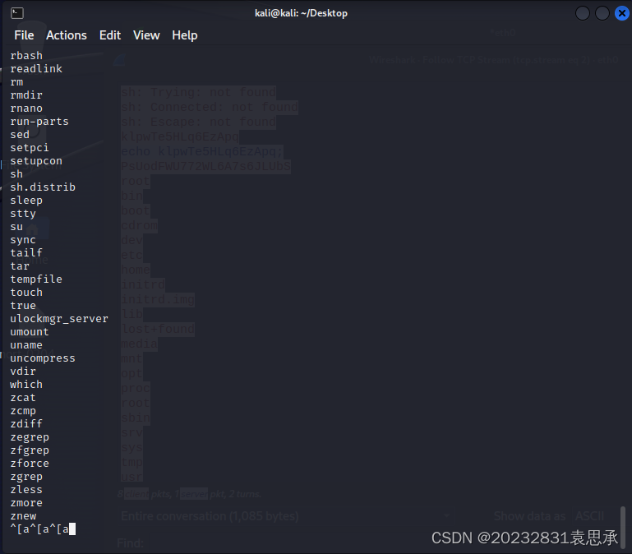Click the 'uncompress' entry
The height and width of the screenshot is (554, 632).
43,358
